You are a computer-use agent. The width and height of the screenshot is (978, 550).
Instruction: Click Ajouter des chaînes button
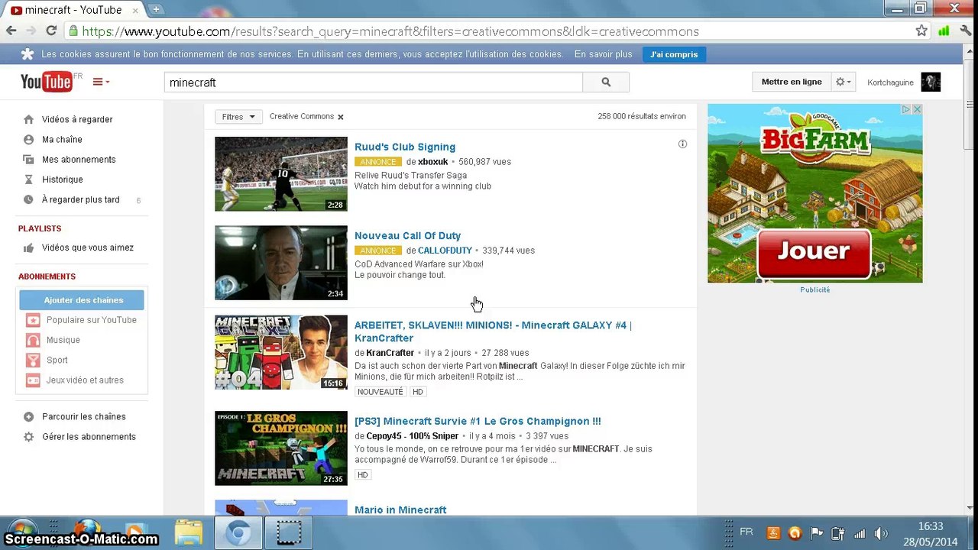click(x=83, y=300)
